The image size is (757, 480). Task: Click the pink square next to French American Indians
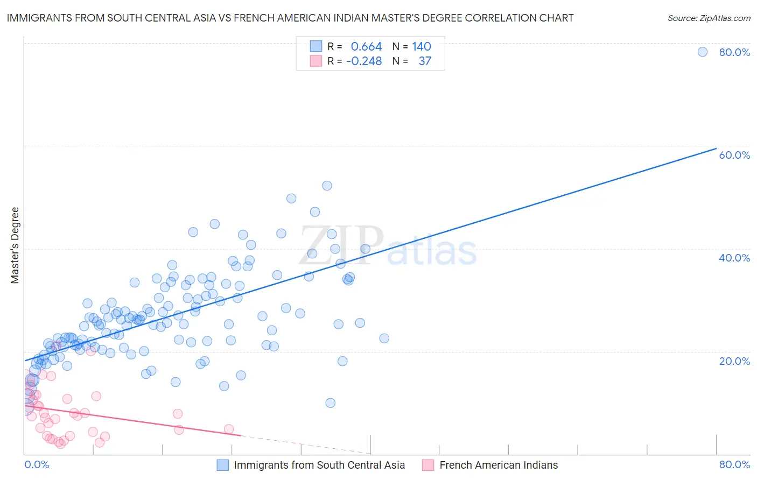point(428,465)
